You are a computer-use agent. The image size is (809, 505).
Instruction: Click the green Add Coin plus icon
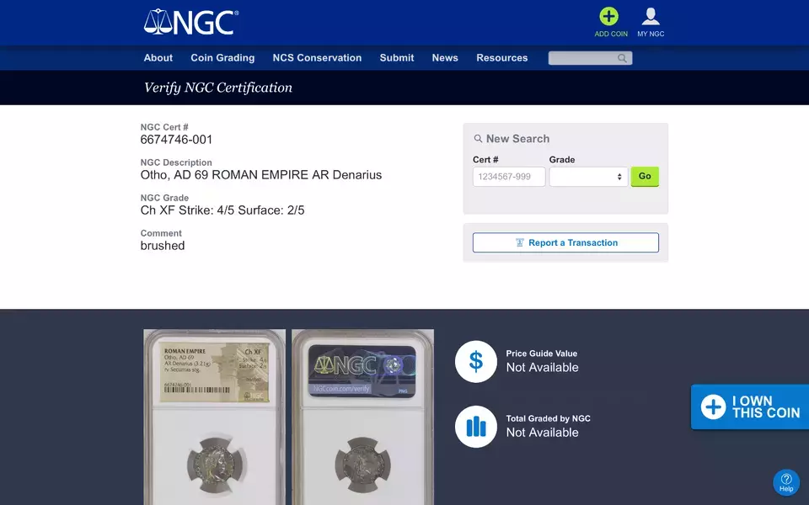[608, 16]
